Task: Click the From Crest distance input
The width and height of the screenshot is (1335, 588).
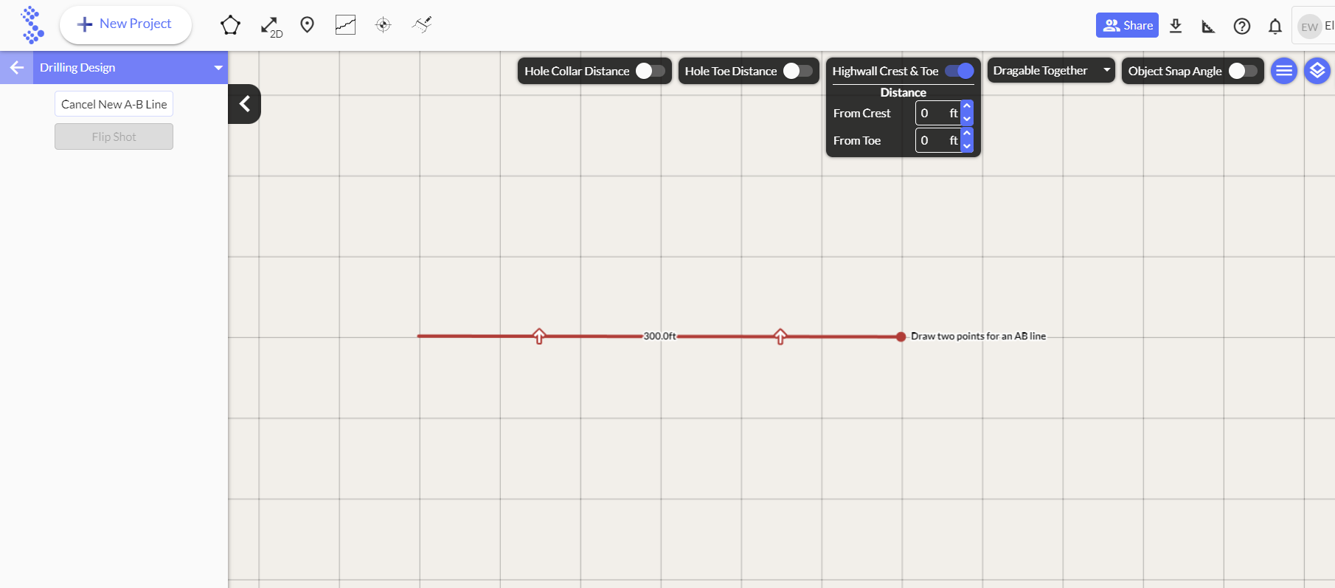Action: point(933,113)
